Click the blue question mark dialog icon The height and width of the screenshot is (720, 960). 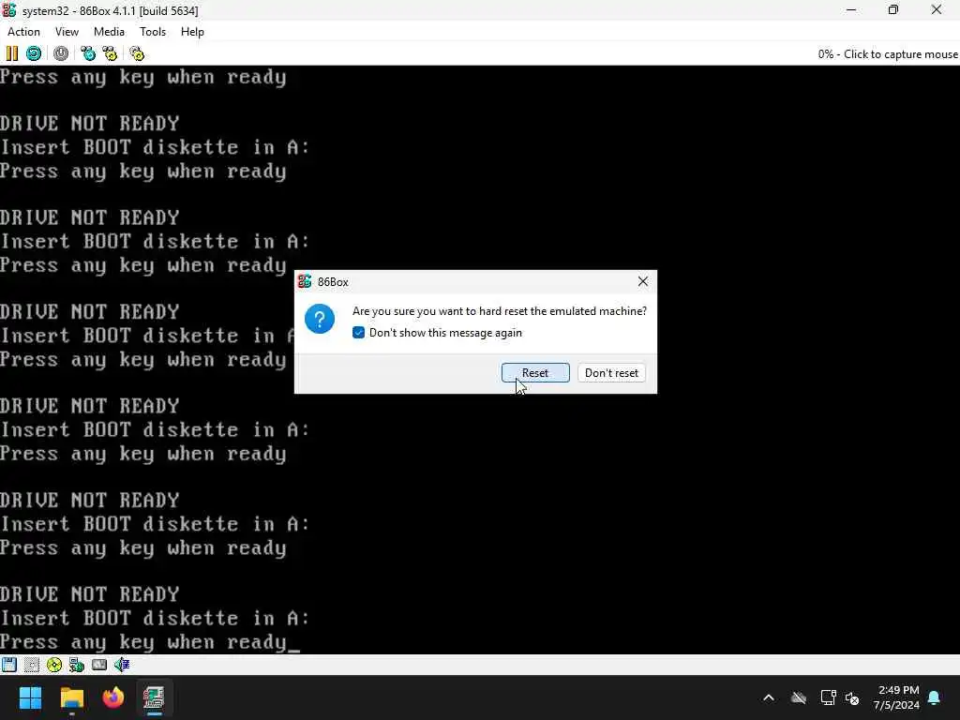320,319
